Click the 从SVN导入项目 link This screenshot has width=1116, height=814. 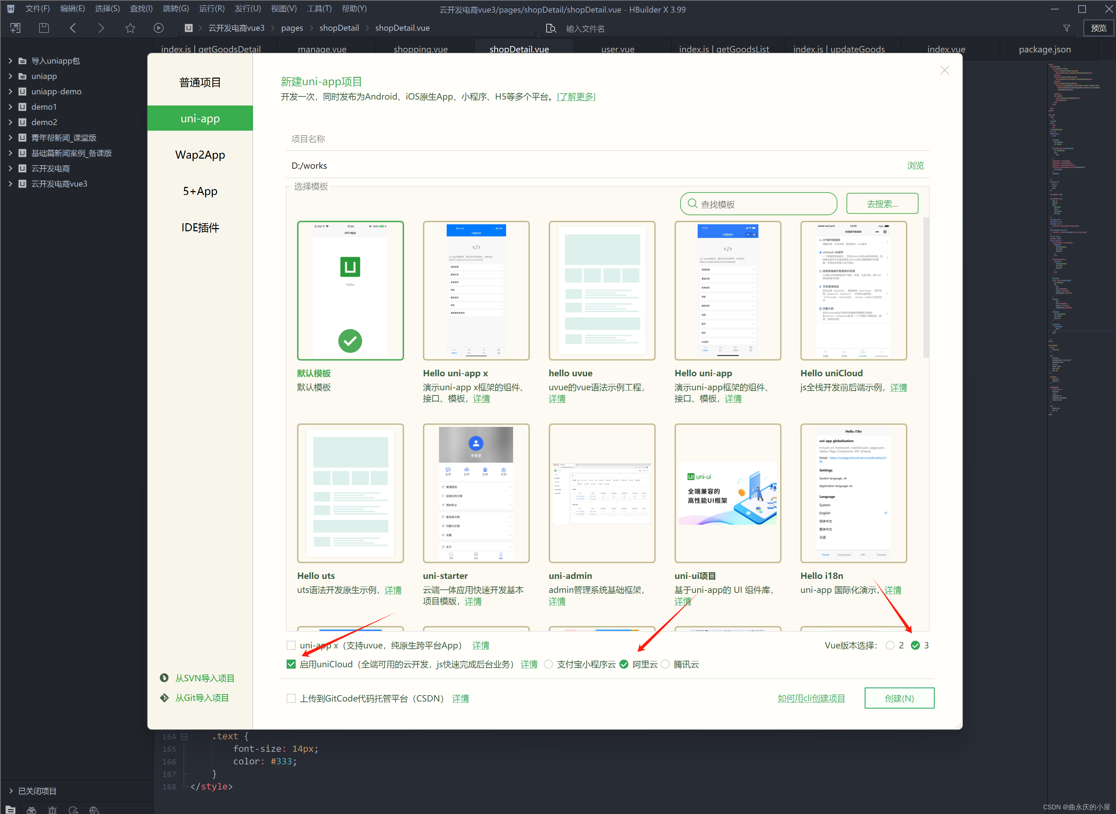click(204, 678)
